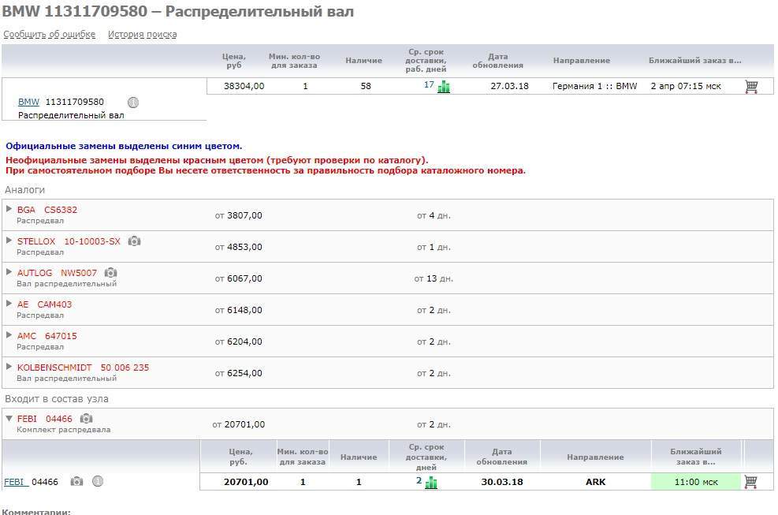
Task: Sort top table by 'Ср. срок доставки, раб. дней'
Action: click(426, 61)
